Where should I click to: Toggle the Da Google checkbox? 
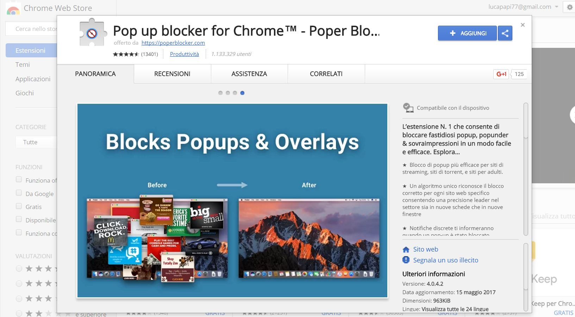tap(19, 193)
